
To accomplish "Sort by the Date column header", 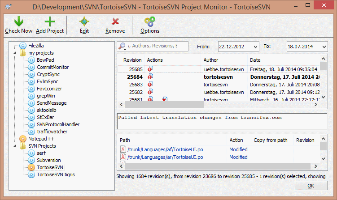I will 284,60.
